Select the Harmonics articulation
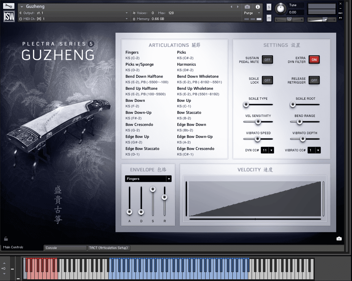This screenshot has width=352, height=281. pos(186,64)
